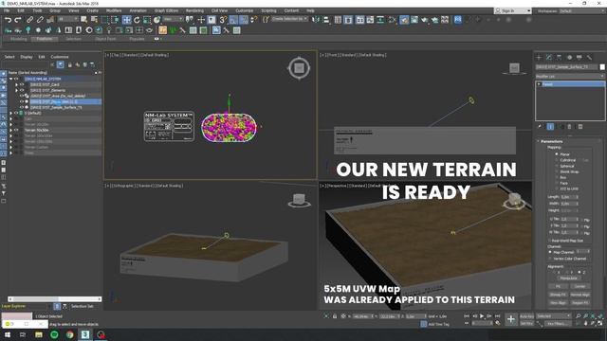Click the object color swatch beside name
The width and height of the screenshot is (607, 341).
[602, 67]
